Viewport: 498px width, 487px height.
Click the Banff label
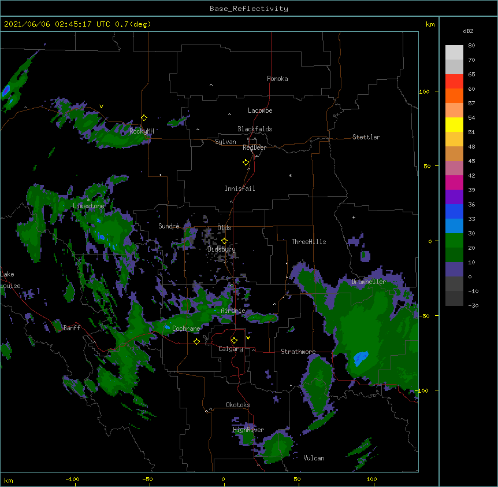pyautogui.click(x=72, y=328)
